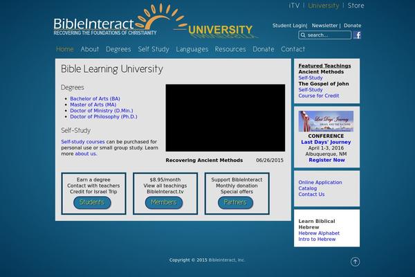Open the About menu item
The image size is (415, 277).
click(90, 49)
